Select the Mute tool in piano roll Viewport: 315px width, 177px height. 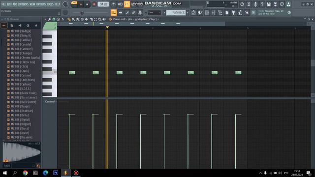87,19
